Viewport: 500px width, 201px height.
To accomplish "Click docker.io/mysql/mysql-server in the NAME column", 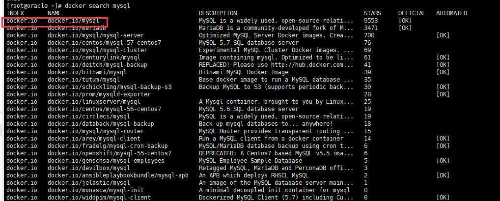I will (x=96, y=35).
